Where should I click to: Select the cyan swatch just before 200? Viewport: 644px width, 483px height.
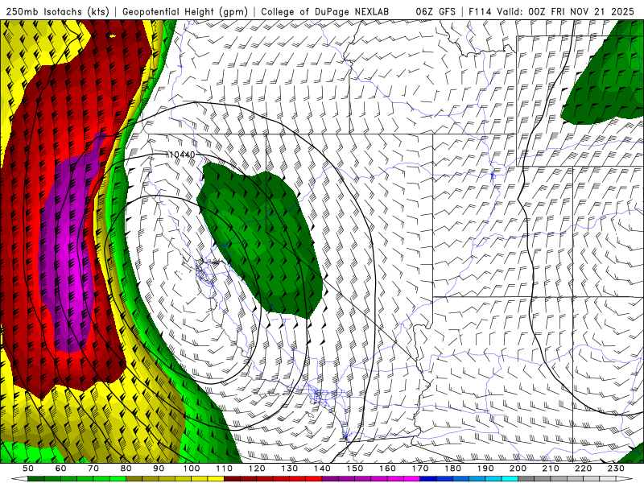[510, 479]
